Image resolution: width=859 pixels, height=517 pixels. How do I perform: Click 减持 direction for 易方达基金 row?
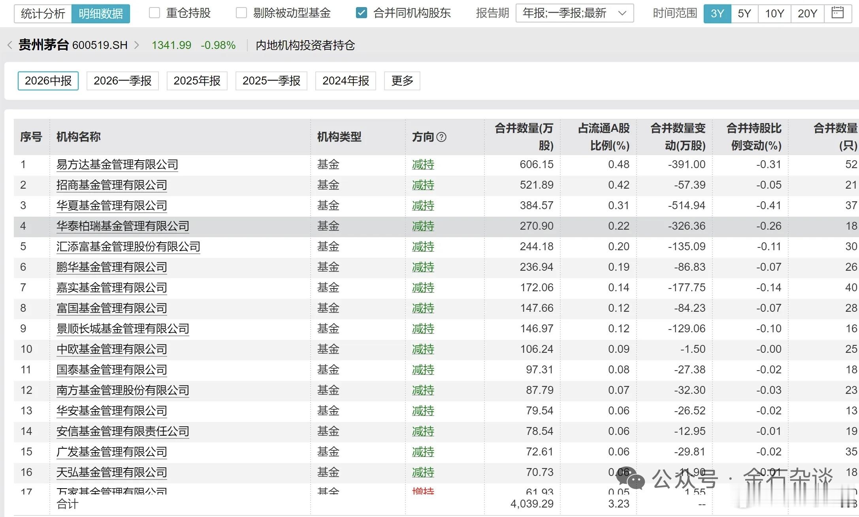coord(423,165)
